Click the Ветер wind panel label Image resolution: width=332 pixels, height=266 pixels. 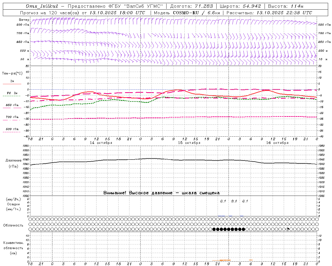coord(24,20)
